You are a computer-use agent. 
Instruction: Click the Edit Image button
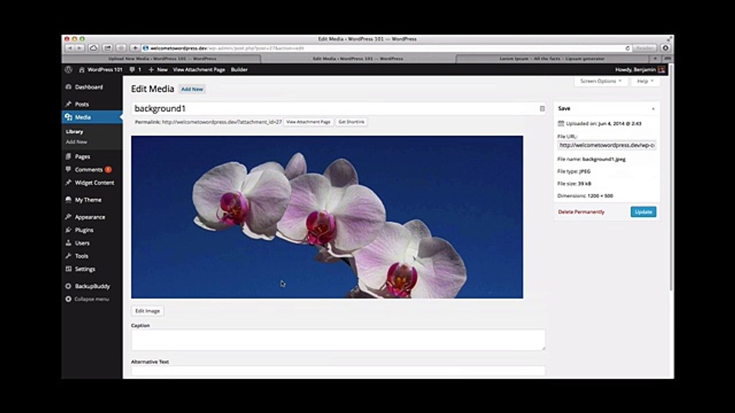point(148,311)
